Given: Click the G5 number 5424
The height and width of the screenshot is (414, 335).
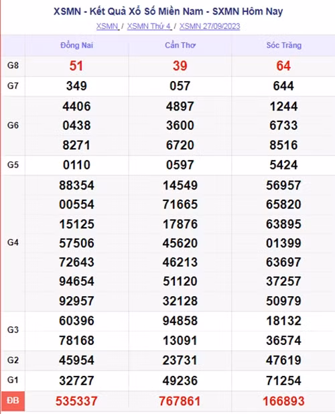Looking at the screenshot, I should [283, 165].
